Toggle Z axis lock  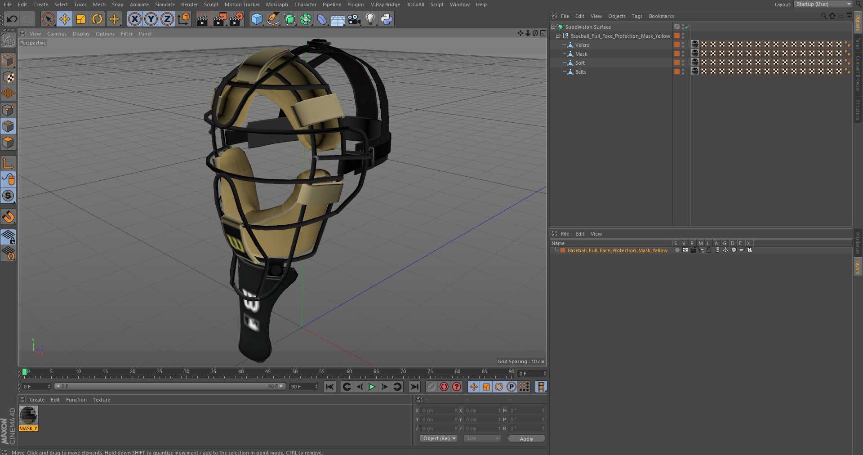(167, 19)
